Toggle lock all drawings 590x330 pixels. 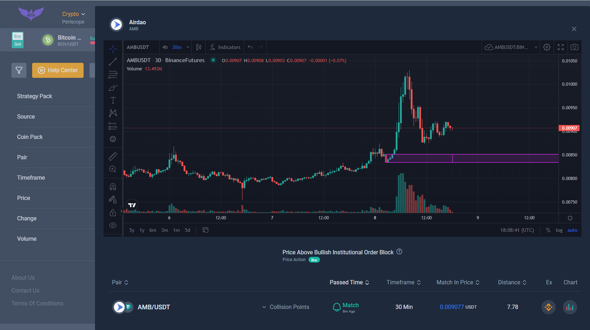[113, 212]
